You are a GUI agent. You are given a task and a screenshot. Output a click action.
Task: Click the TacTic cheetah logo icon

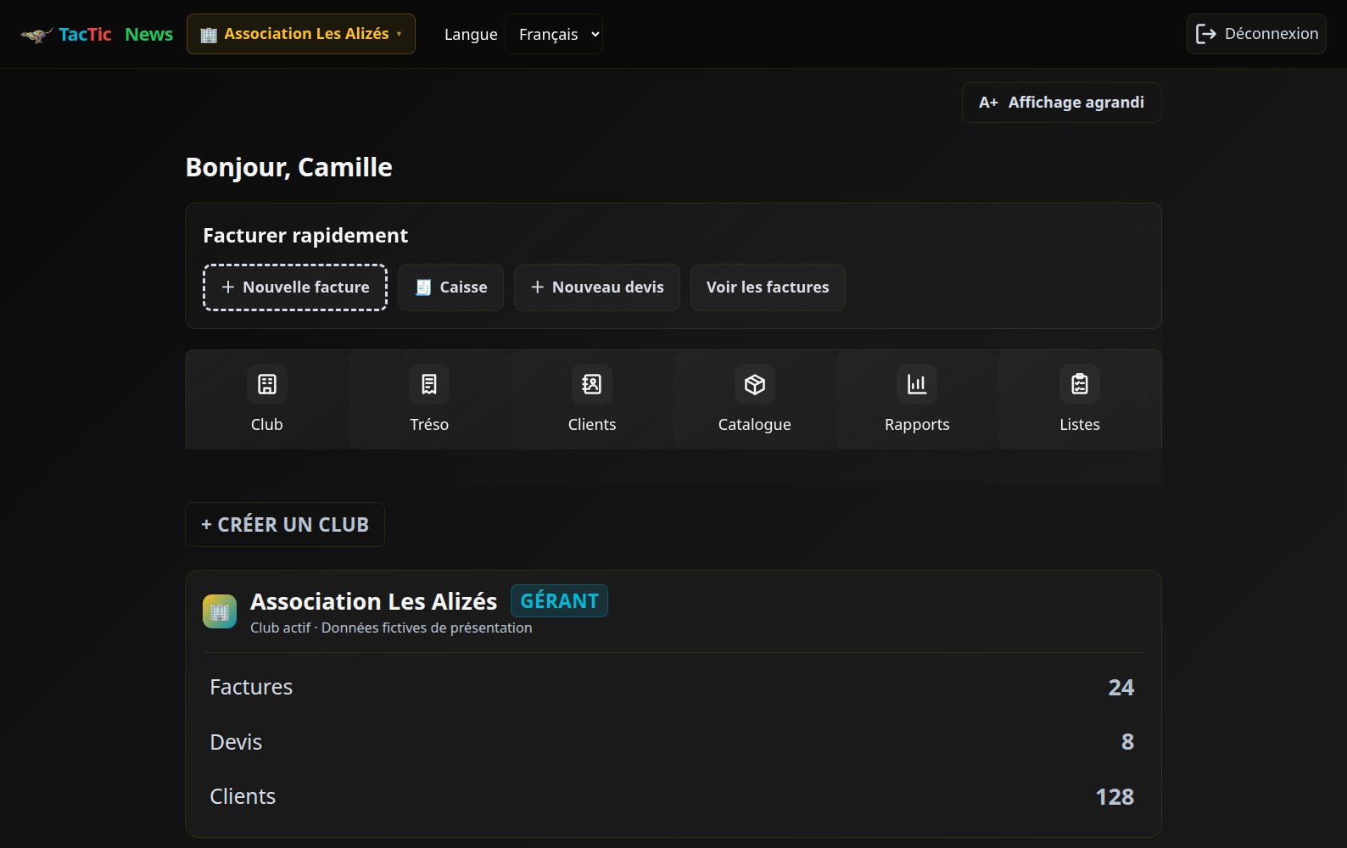tap(36, 35)
